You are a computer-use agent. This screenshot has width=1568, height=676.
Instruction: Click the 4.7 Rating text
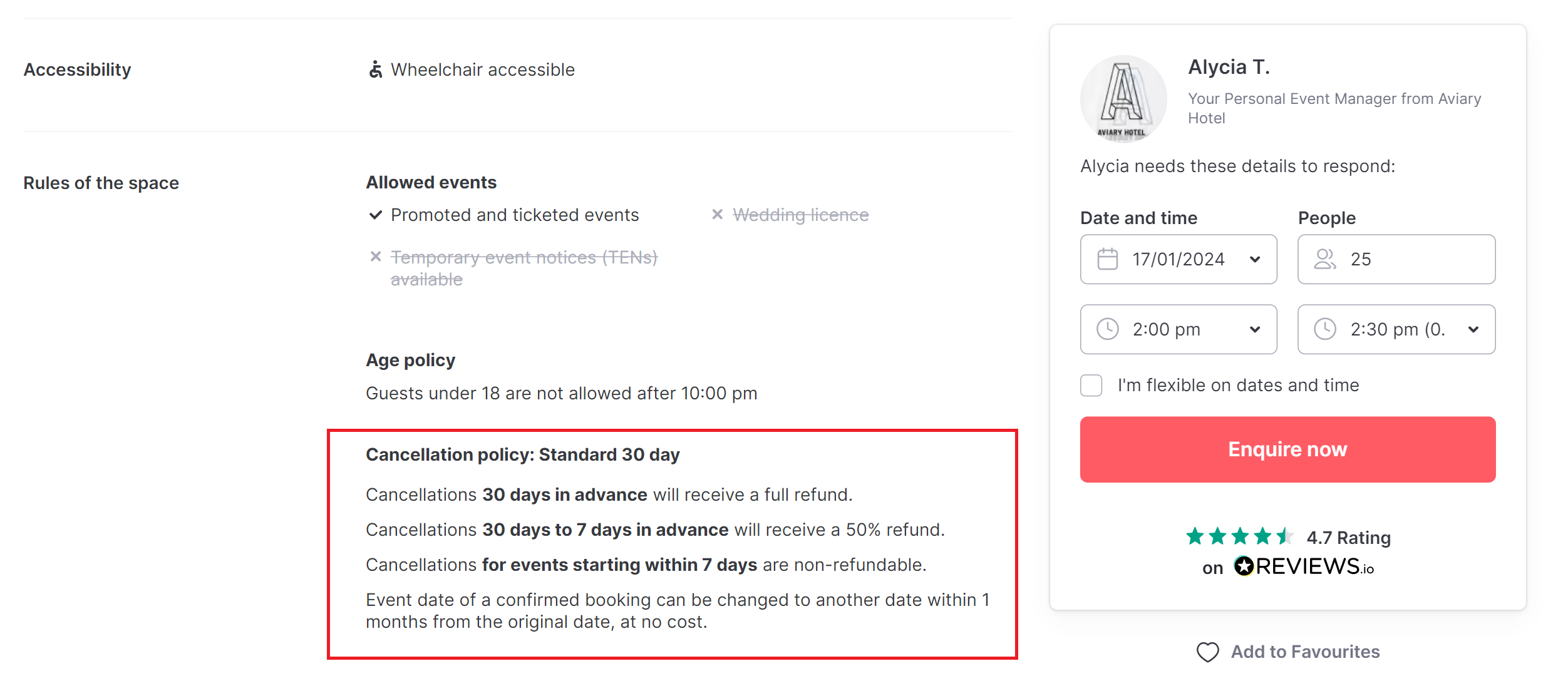1348,538
